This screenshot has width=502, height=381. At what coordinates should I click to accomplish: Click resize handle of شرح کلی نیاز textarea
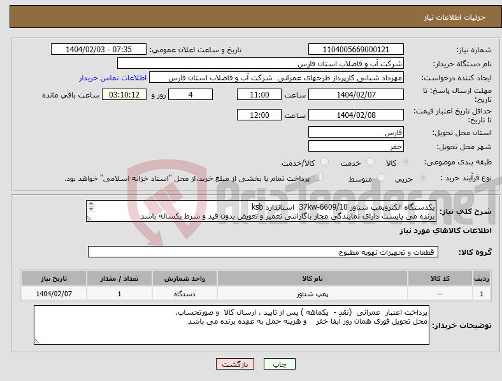[x=90, y=218]
